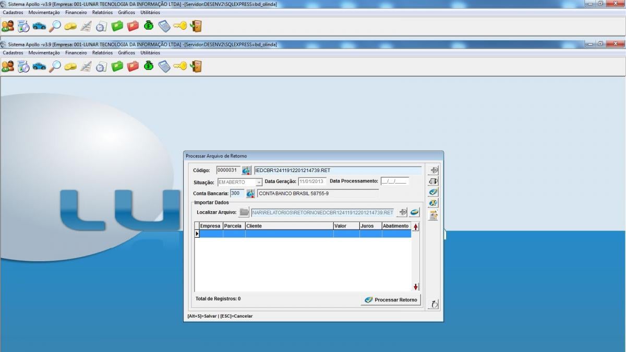This screenshot has width=626, height=352.
Task: Click the Cliente column header in the grid
Action: 290,226
